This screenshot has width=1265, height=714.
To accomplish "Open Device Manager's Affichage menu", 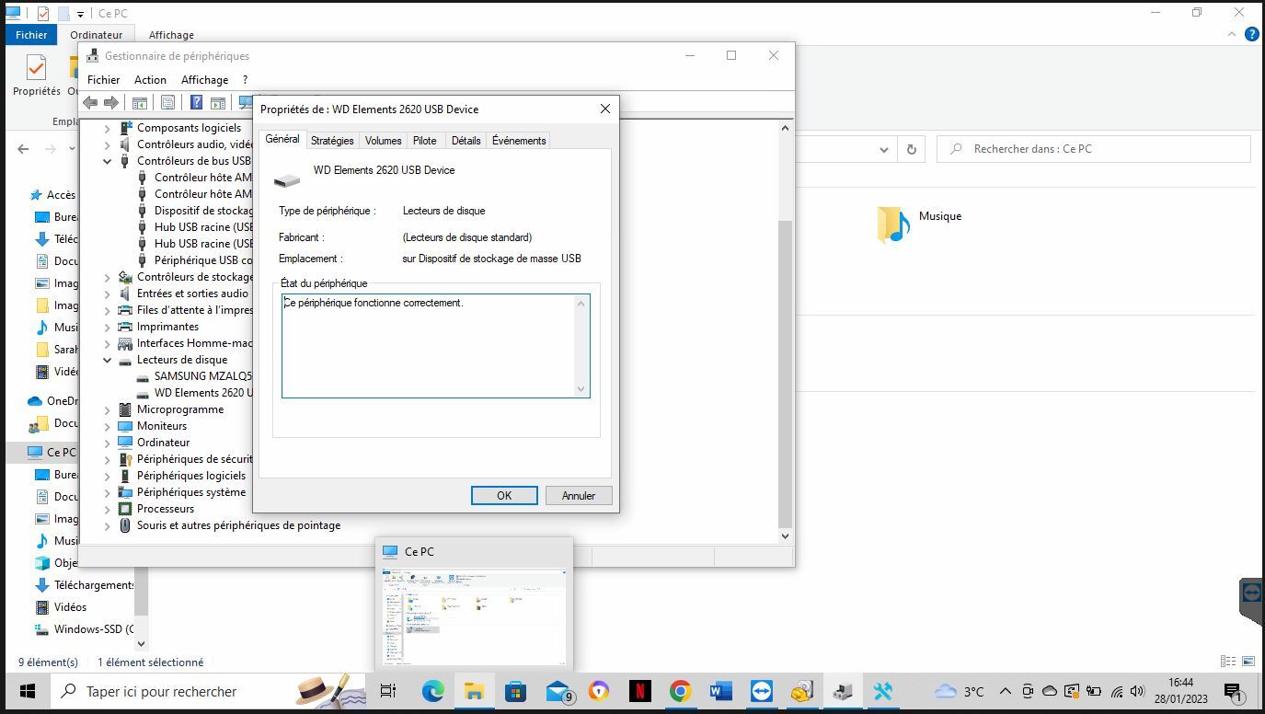I will tap(204, 80).
